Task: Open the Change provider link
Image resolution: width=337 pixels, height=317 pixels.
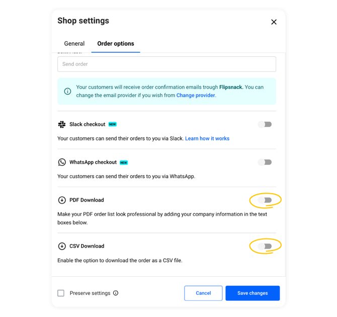Action: pos(196,95)
